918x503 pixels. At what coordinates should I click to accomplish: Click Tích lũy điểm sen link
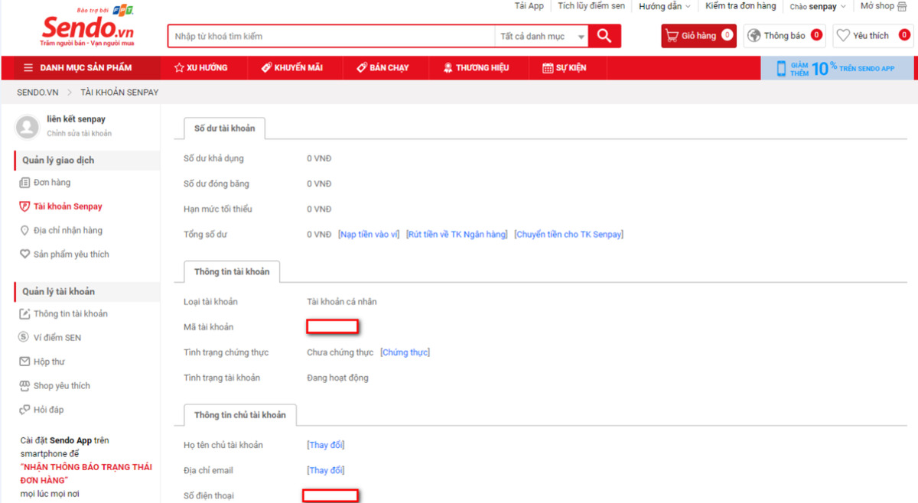(x=591, y=6)
